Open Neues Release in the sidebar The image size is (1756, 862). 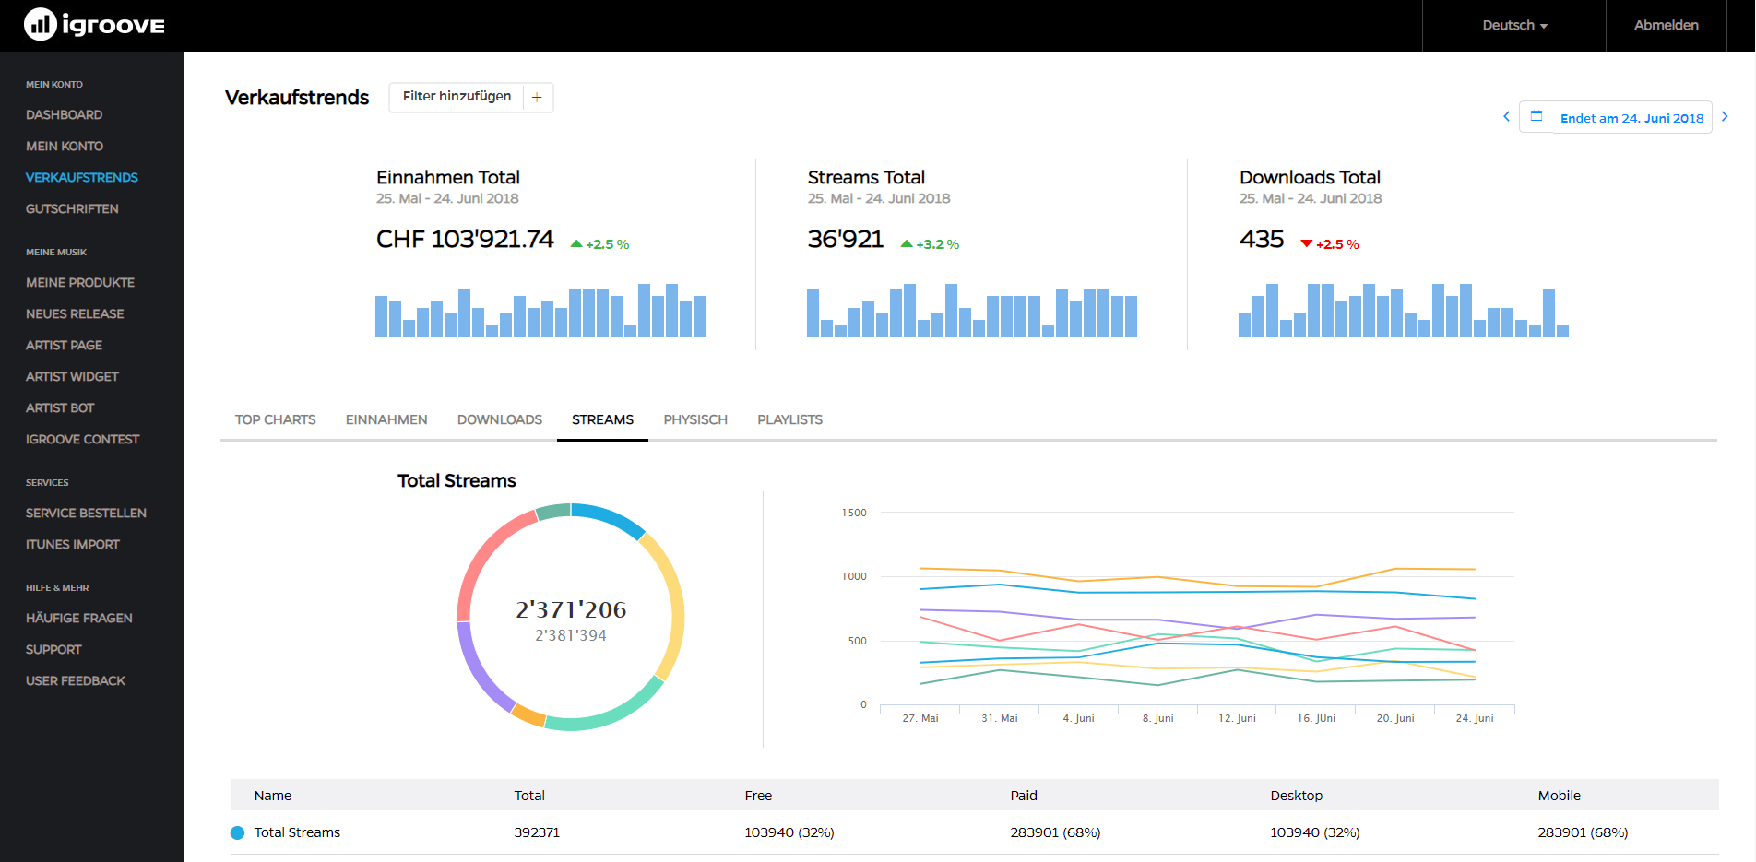pyautogui.click(x=75, y=314)
